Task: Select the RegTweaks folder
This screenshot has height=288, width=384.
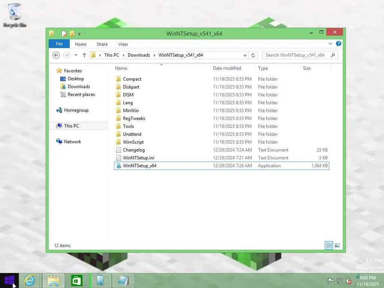Action: coord(221,118)
